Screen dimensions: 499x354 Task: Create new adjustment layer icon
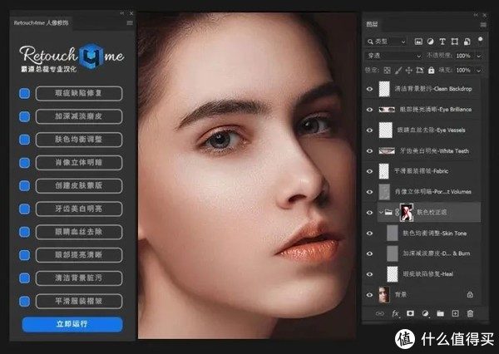point(425,313)
